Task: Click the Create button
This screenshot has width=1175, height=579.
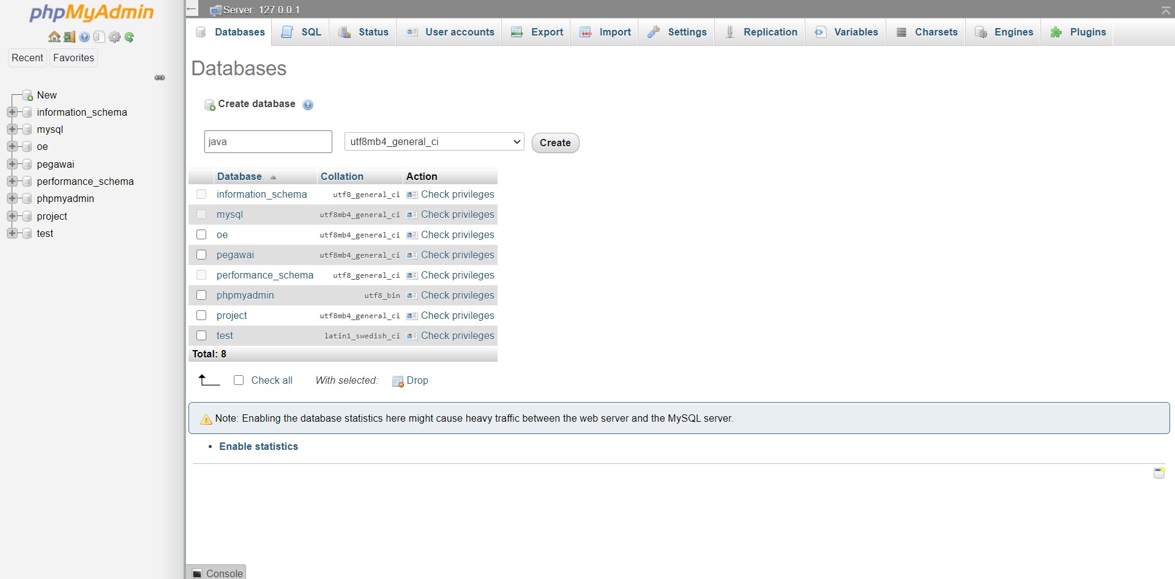Action: (554, 143)
